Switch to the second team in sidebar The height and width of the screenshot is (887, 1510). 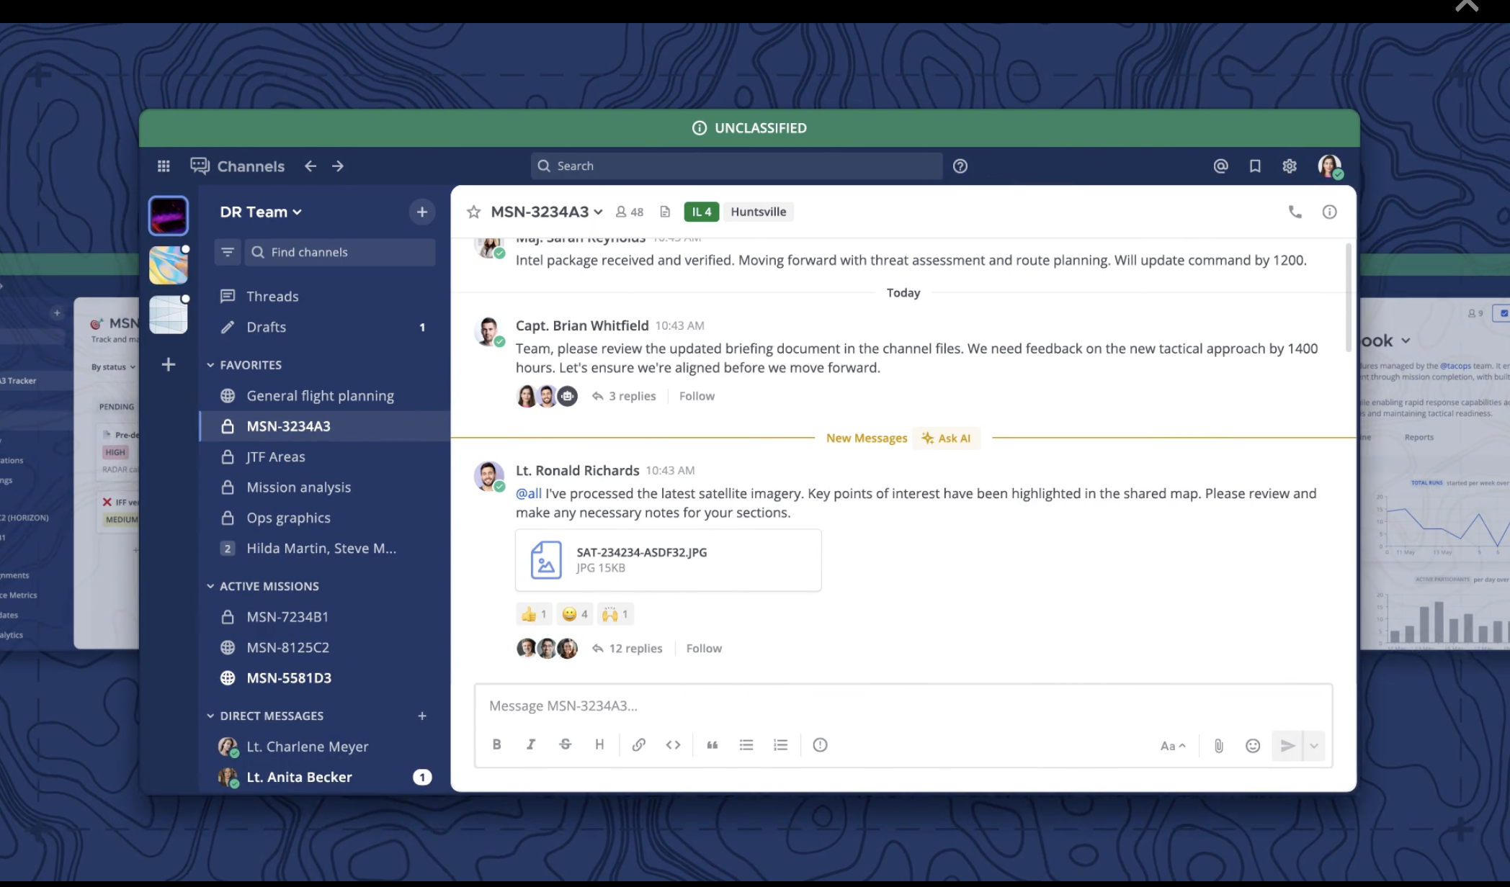[169, 265]
